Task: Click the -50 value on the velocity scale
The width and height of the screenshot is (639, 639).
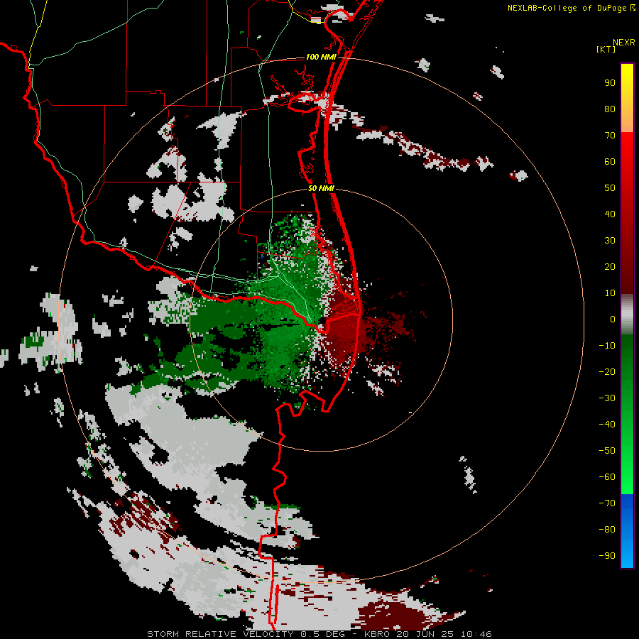Action: [607, 451]
